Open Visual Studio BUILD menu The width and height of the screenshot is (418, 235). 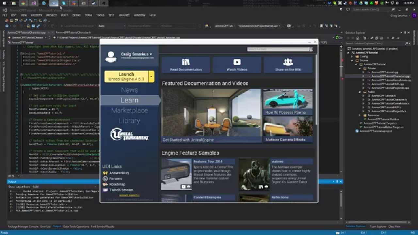(x=64, y=15)
